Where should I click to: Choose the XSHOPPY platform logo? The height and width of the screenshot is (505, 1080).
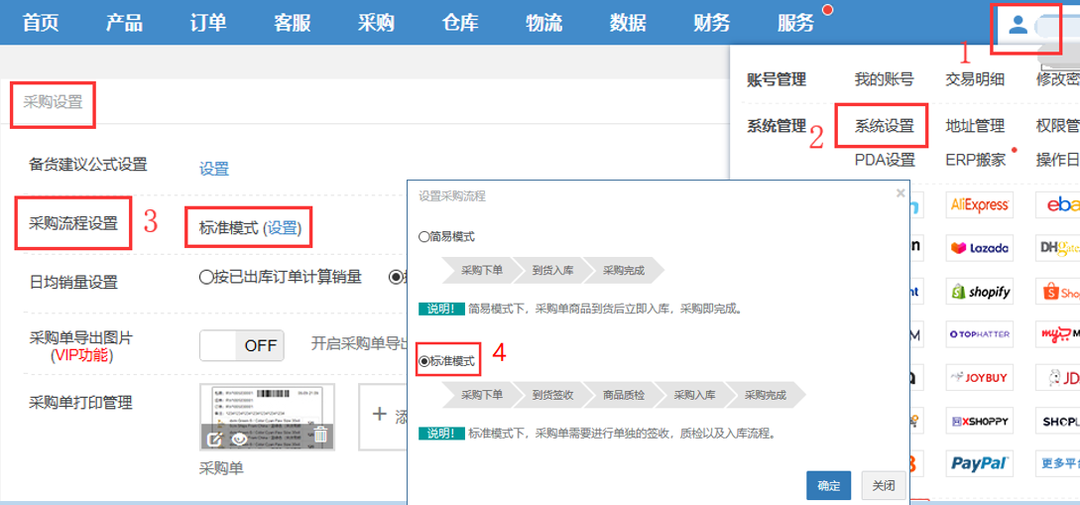click(980, 421)
